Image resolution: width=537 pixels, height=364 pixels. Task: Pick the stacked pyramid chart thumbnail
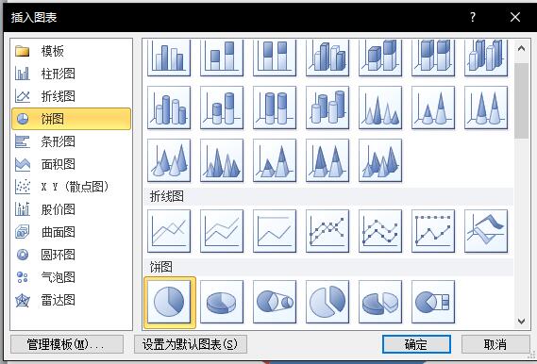click(275, 160)
